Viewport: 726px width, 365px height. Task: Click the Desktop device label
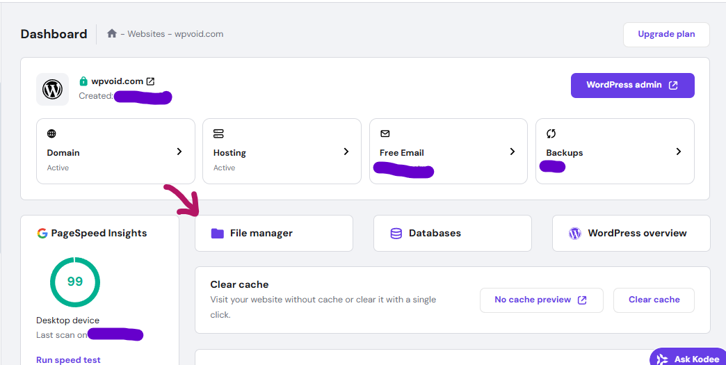[x=67, y=320]
